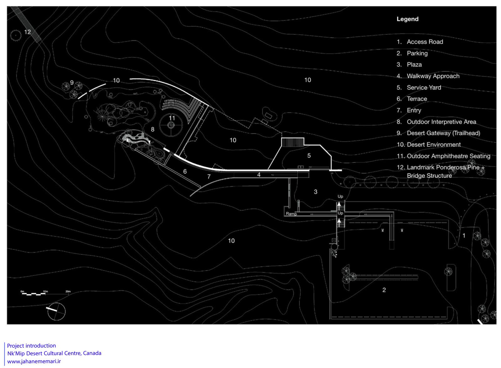Click plan label 12 near the bridge
Image resolution: width=501 pixels, height=368 pixels.
click(28, 32)
